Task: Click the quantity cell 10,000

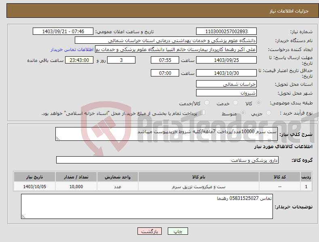Action: coord(76,187)
